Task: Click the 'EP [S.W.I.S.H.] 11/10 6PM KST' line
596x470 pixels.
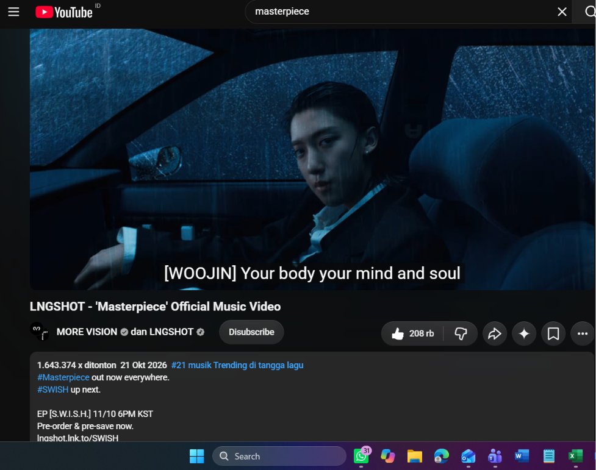Action: point(95,414)
